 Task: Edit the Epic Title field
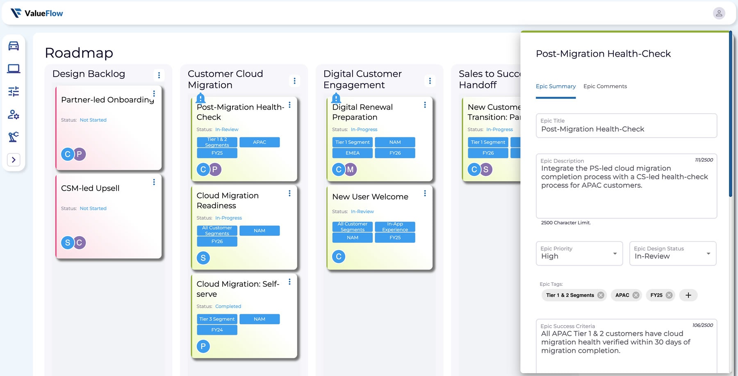tap(626, 125)
